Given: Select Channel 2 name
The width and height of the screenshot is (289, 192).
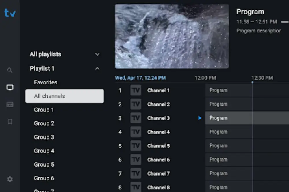Looking at the screenshot, I should coord(158,104).
